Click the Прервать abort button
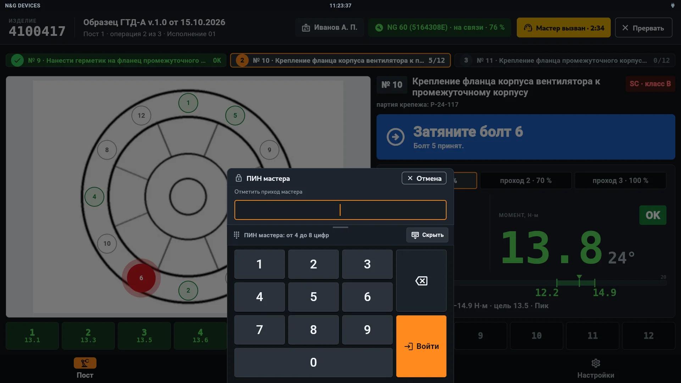Screen dimensions: 681x383 (643, 28)
